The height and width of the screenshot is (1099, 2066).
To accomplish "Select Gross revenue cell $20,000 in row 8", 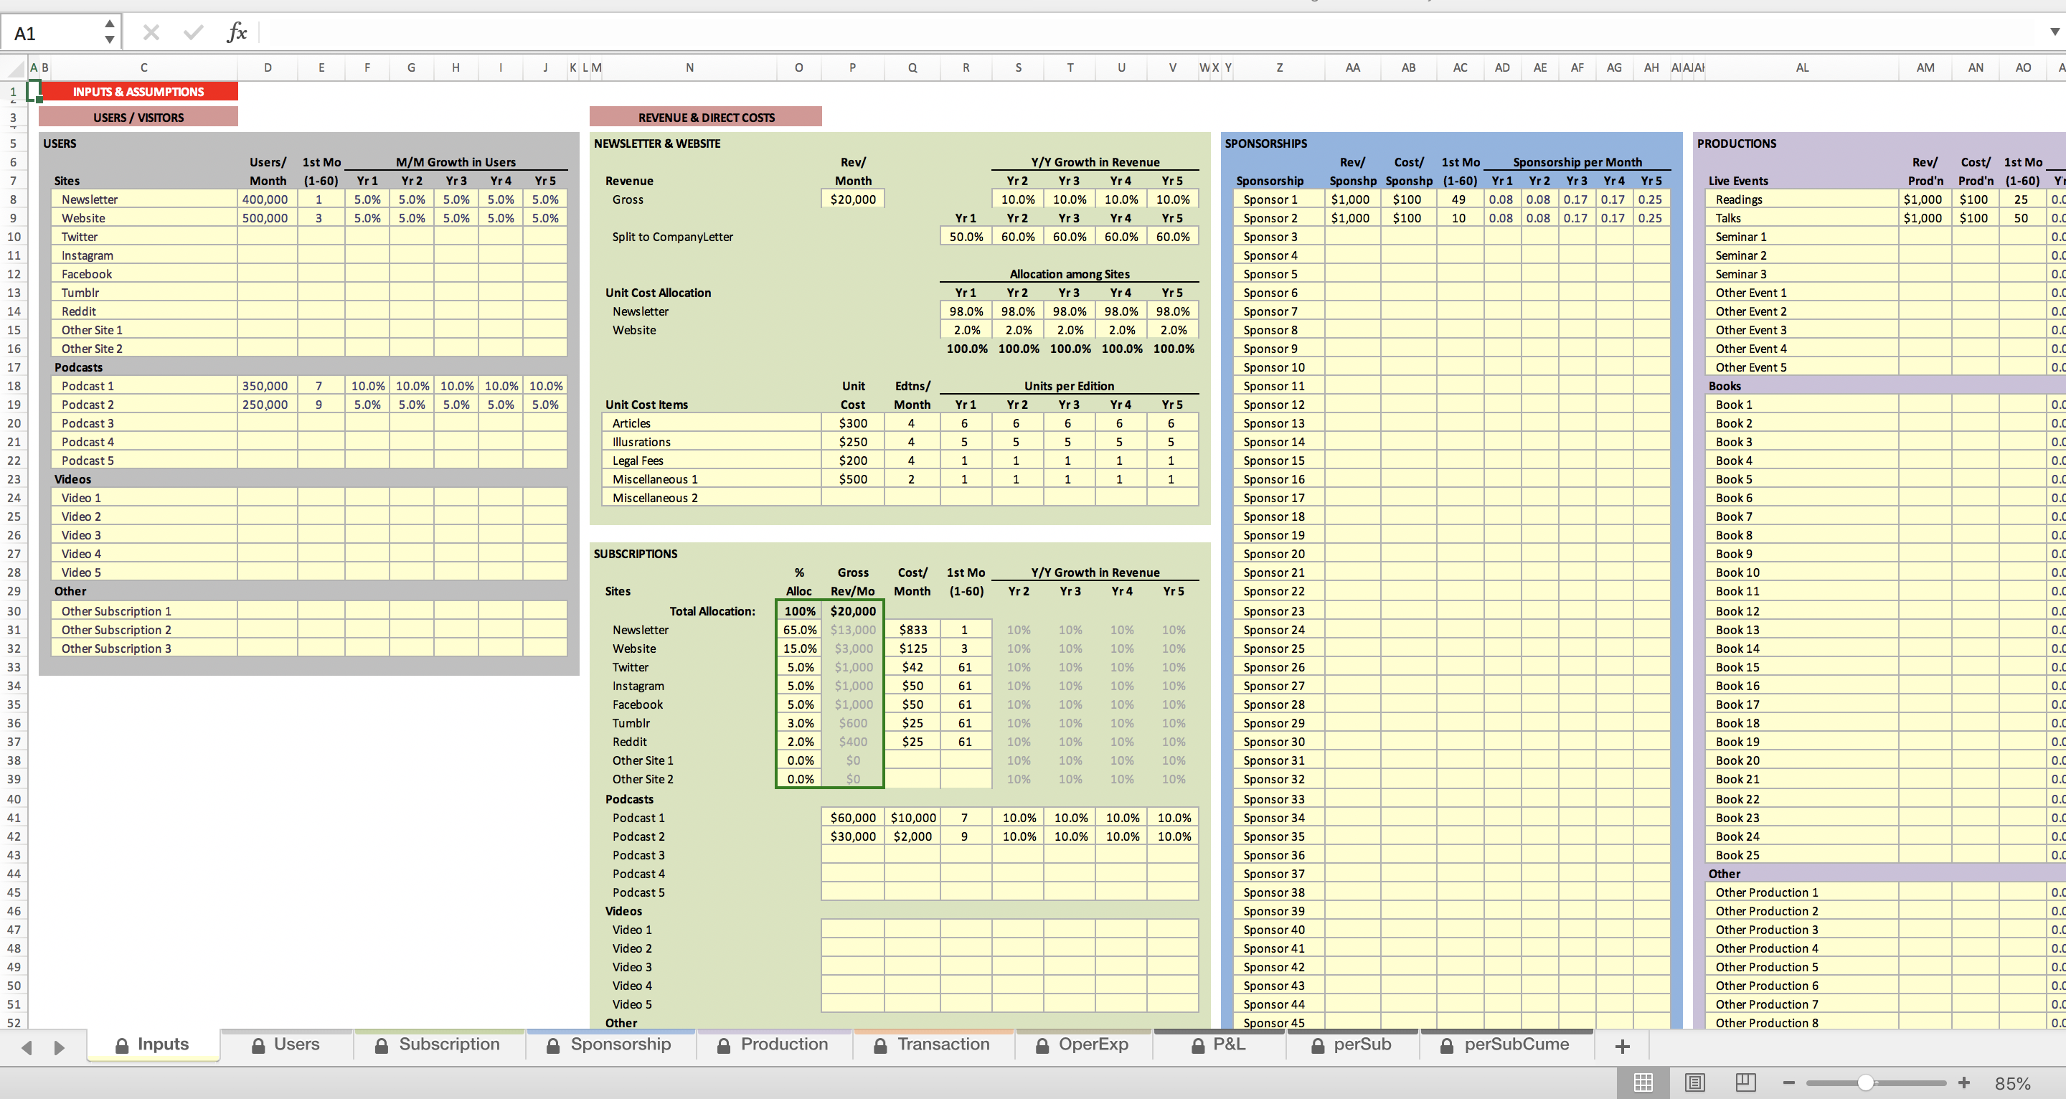I will click(852, 199).
